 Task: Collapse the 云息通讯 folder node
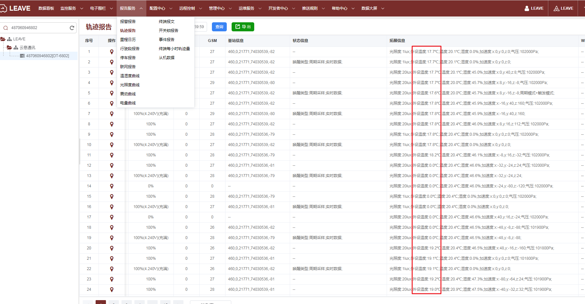pyautogui.click(x=9, y=48)
